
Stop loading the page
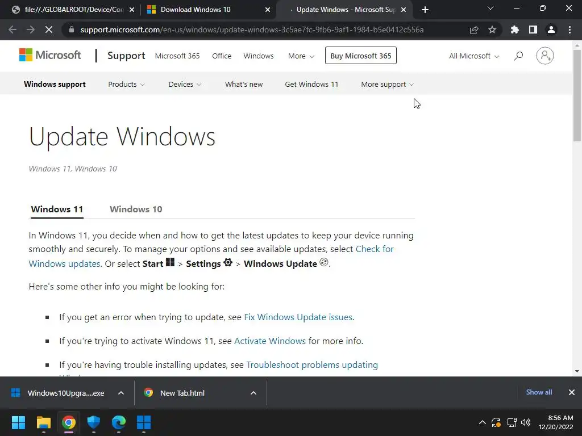click(49, 30)
